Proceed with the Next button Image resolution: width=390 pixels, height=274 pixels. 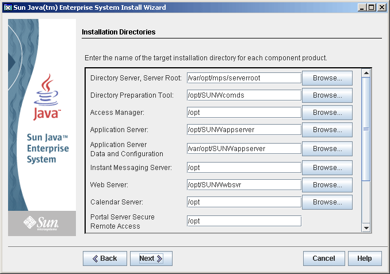(x=151, y=258)
